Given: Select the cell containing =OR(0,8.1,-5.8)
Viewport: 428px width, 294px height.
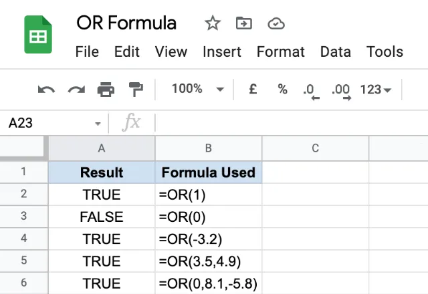Looking at the screenshot, I should coord(208,283).
